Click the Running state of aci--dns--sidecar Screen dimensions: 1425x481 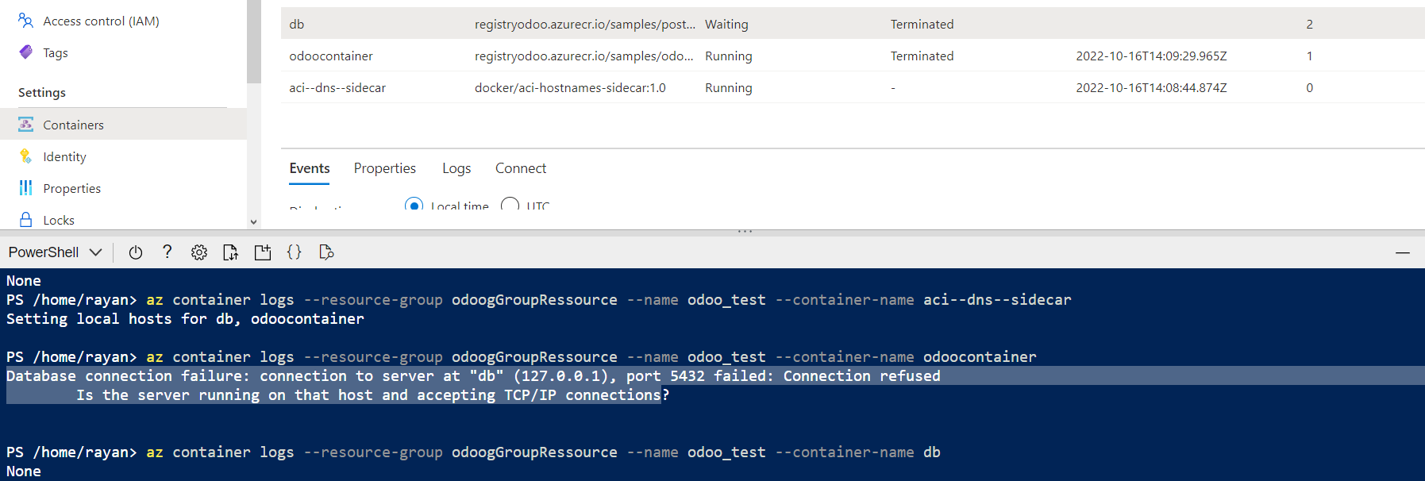tap(729, 87)
